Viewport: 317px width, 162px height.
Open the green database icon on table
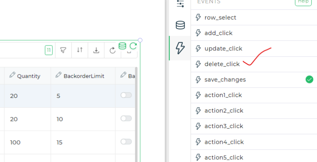click(x=122, y=46)
